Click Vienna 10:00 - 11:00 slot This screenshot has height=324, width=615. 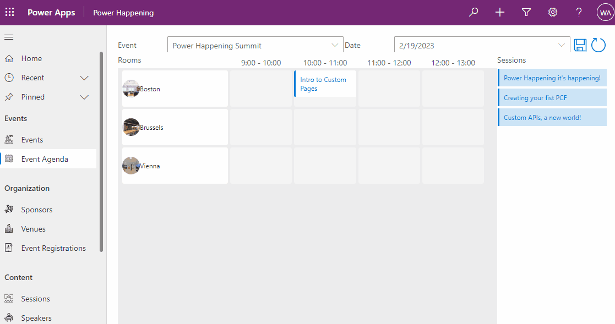click(x=325, y=166)
